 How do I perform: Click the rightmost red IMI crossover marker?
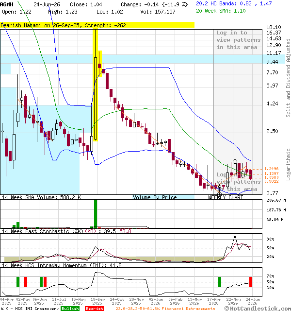251,282
